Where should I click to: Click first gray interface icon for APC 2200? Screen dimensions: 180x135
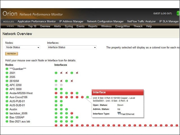point(56,85)
